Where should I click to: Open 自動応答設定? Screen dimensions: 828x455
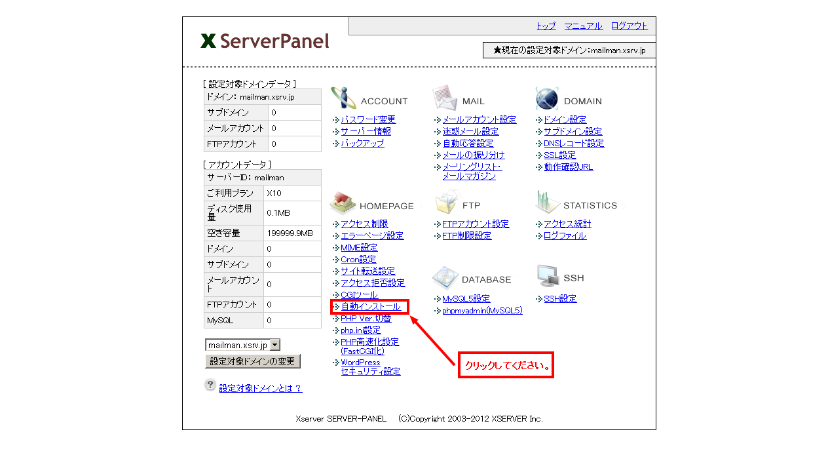[468, 143]
